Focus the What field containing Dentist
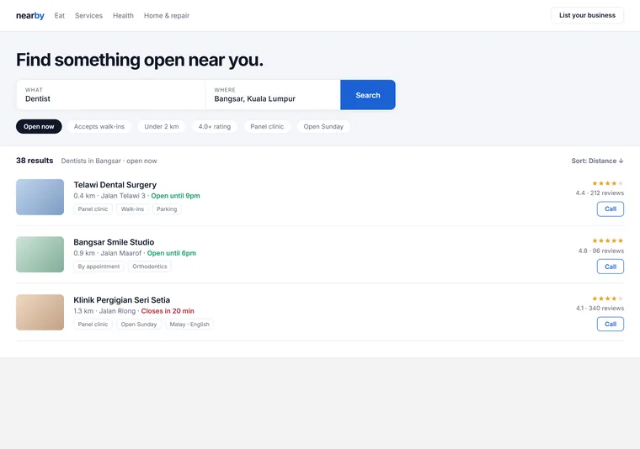Viewport: 640px width, 449px height. click(110, 95)
